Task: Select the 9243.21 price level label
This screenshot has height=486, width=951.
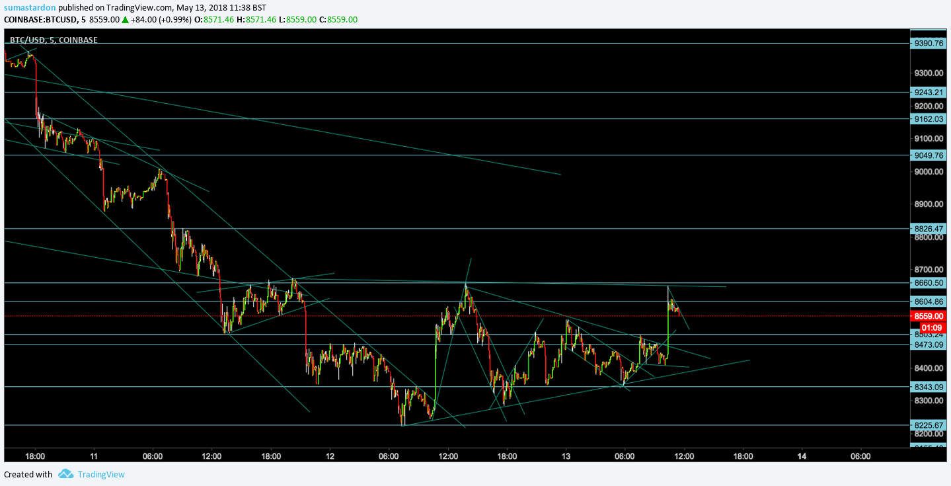Action: click(x=929, y=92)
